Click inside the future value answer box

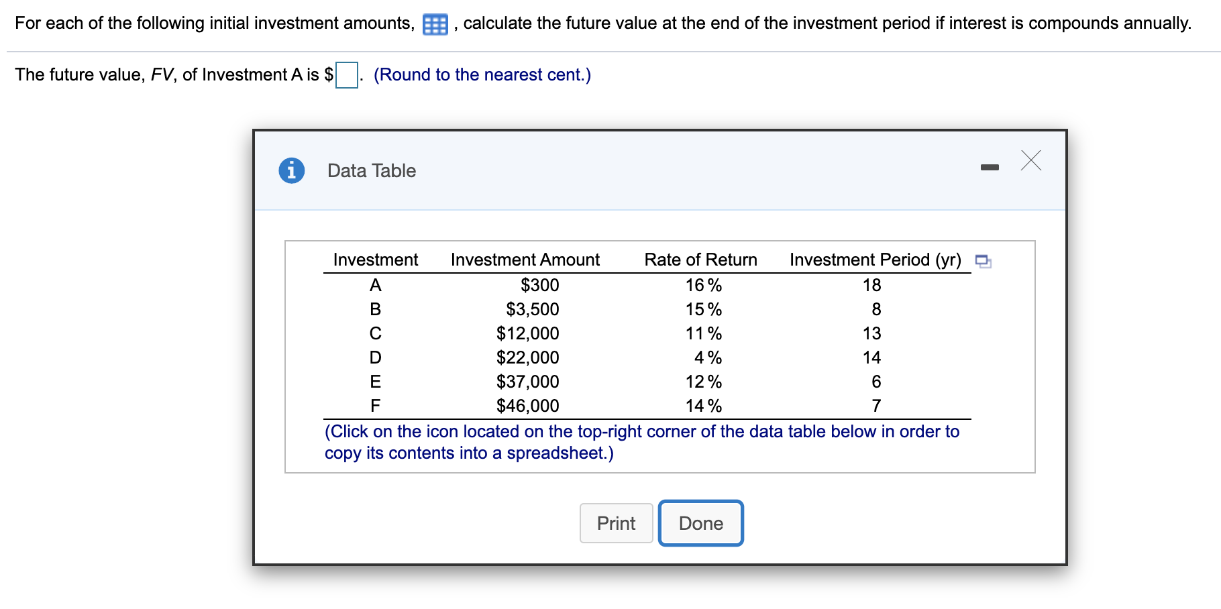[x=346, y=75]
